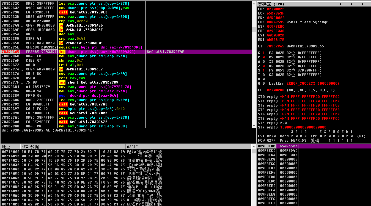Click the ds:[783D43A4]=783D2F4E info line
Image resolution: width=371 pixels, height=206 pixels.
48,130
